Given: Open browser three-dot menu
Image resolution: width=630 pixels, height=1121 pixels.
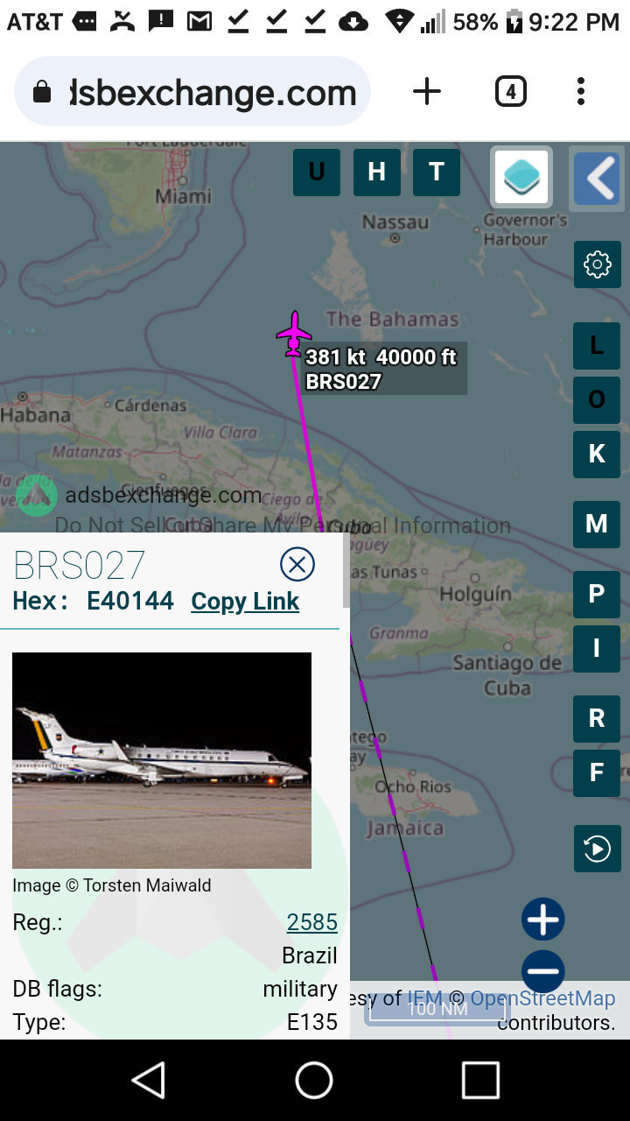Looking at the screenshot, I should [x=581, y=92].
